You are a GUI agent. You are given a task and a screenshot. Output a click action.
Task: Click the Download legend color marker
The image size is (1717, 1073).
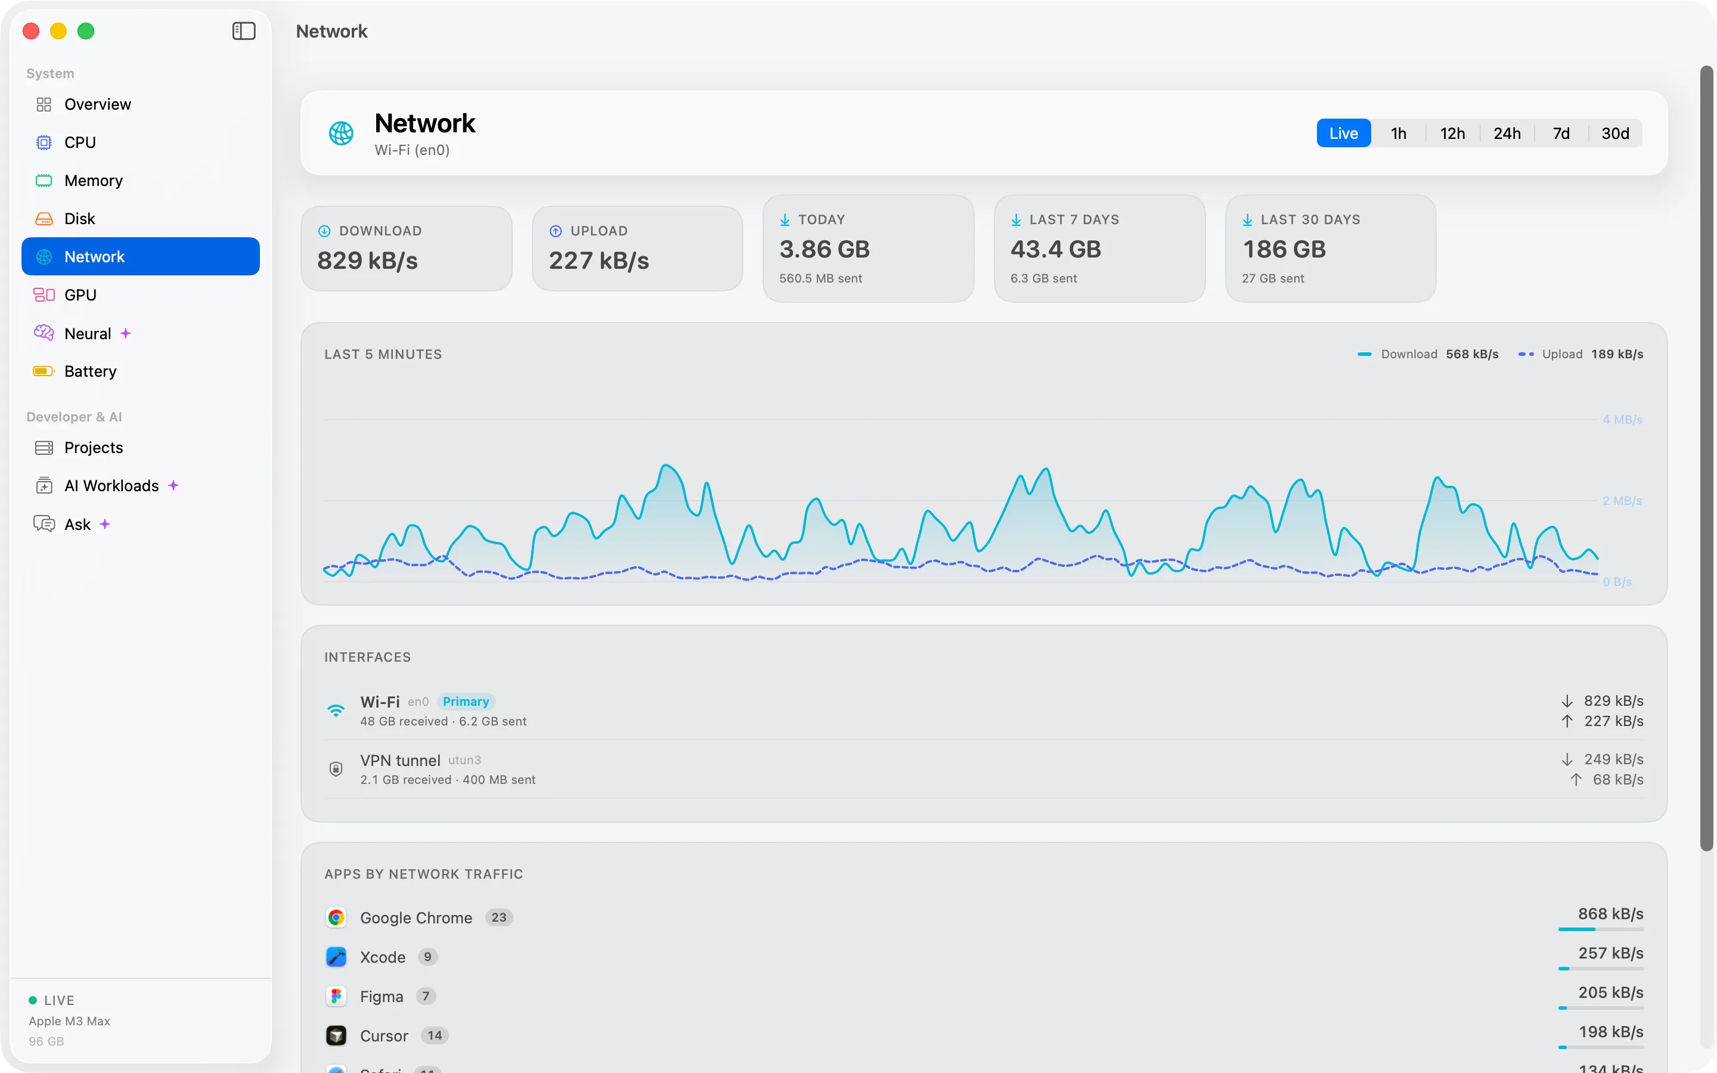click(x=1365, y=354)
